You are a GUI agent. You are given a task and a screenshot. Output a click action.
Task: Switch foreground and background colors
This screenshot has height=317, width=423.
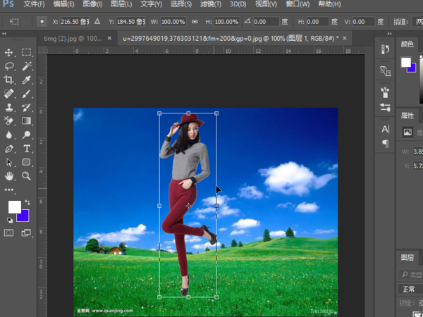[29, 202]
